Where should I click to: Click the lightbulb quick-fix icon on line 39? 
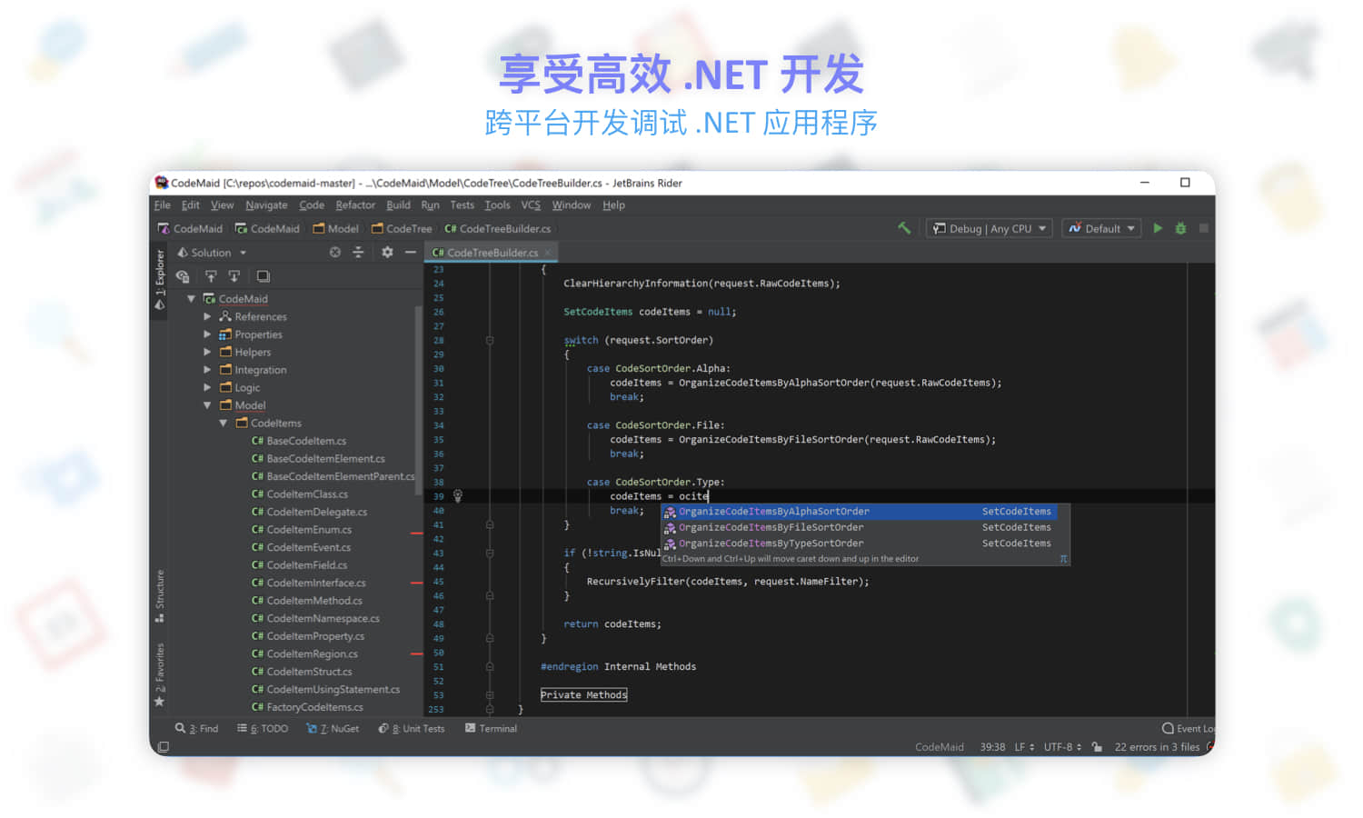coord(458,496)
